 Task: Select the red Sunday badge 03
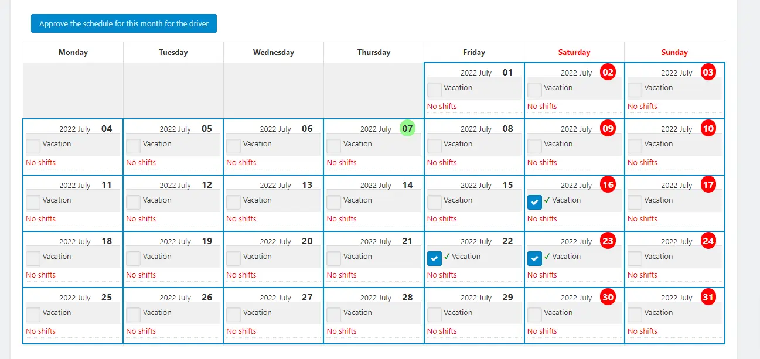click(708, 73)
